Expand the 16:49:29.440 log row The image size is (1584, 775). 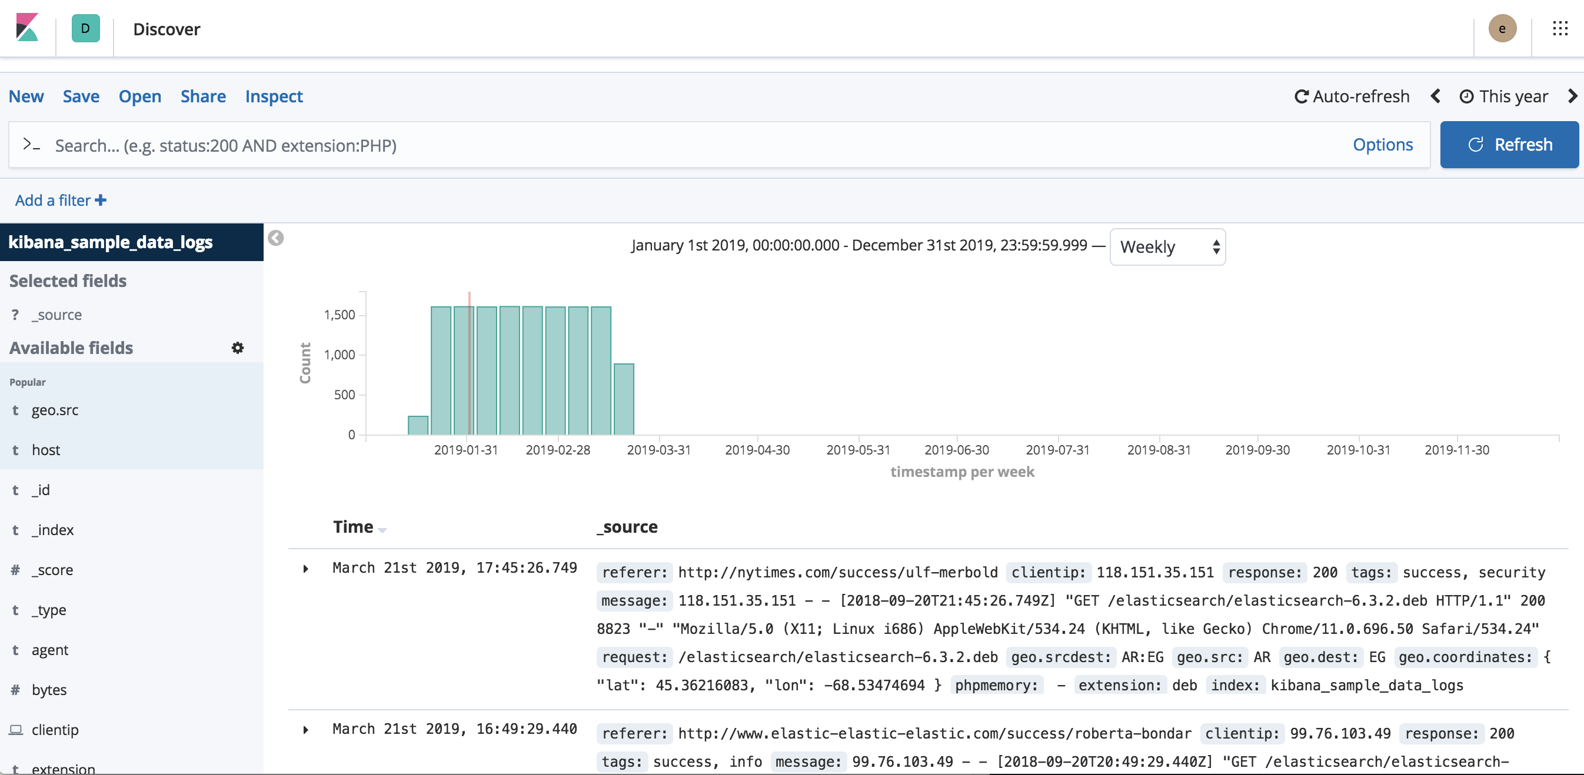click(x=305, y=730)
